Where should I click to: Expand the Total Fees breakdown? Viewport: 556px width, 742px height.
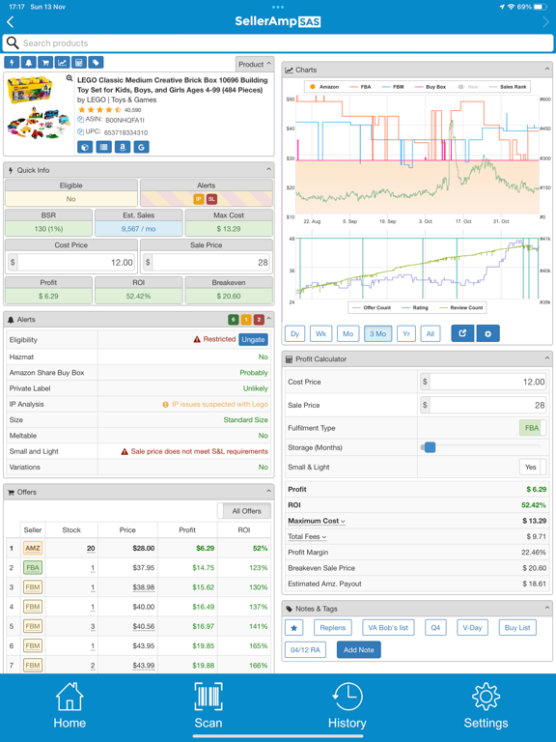click(307, 536)
